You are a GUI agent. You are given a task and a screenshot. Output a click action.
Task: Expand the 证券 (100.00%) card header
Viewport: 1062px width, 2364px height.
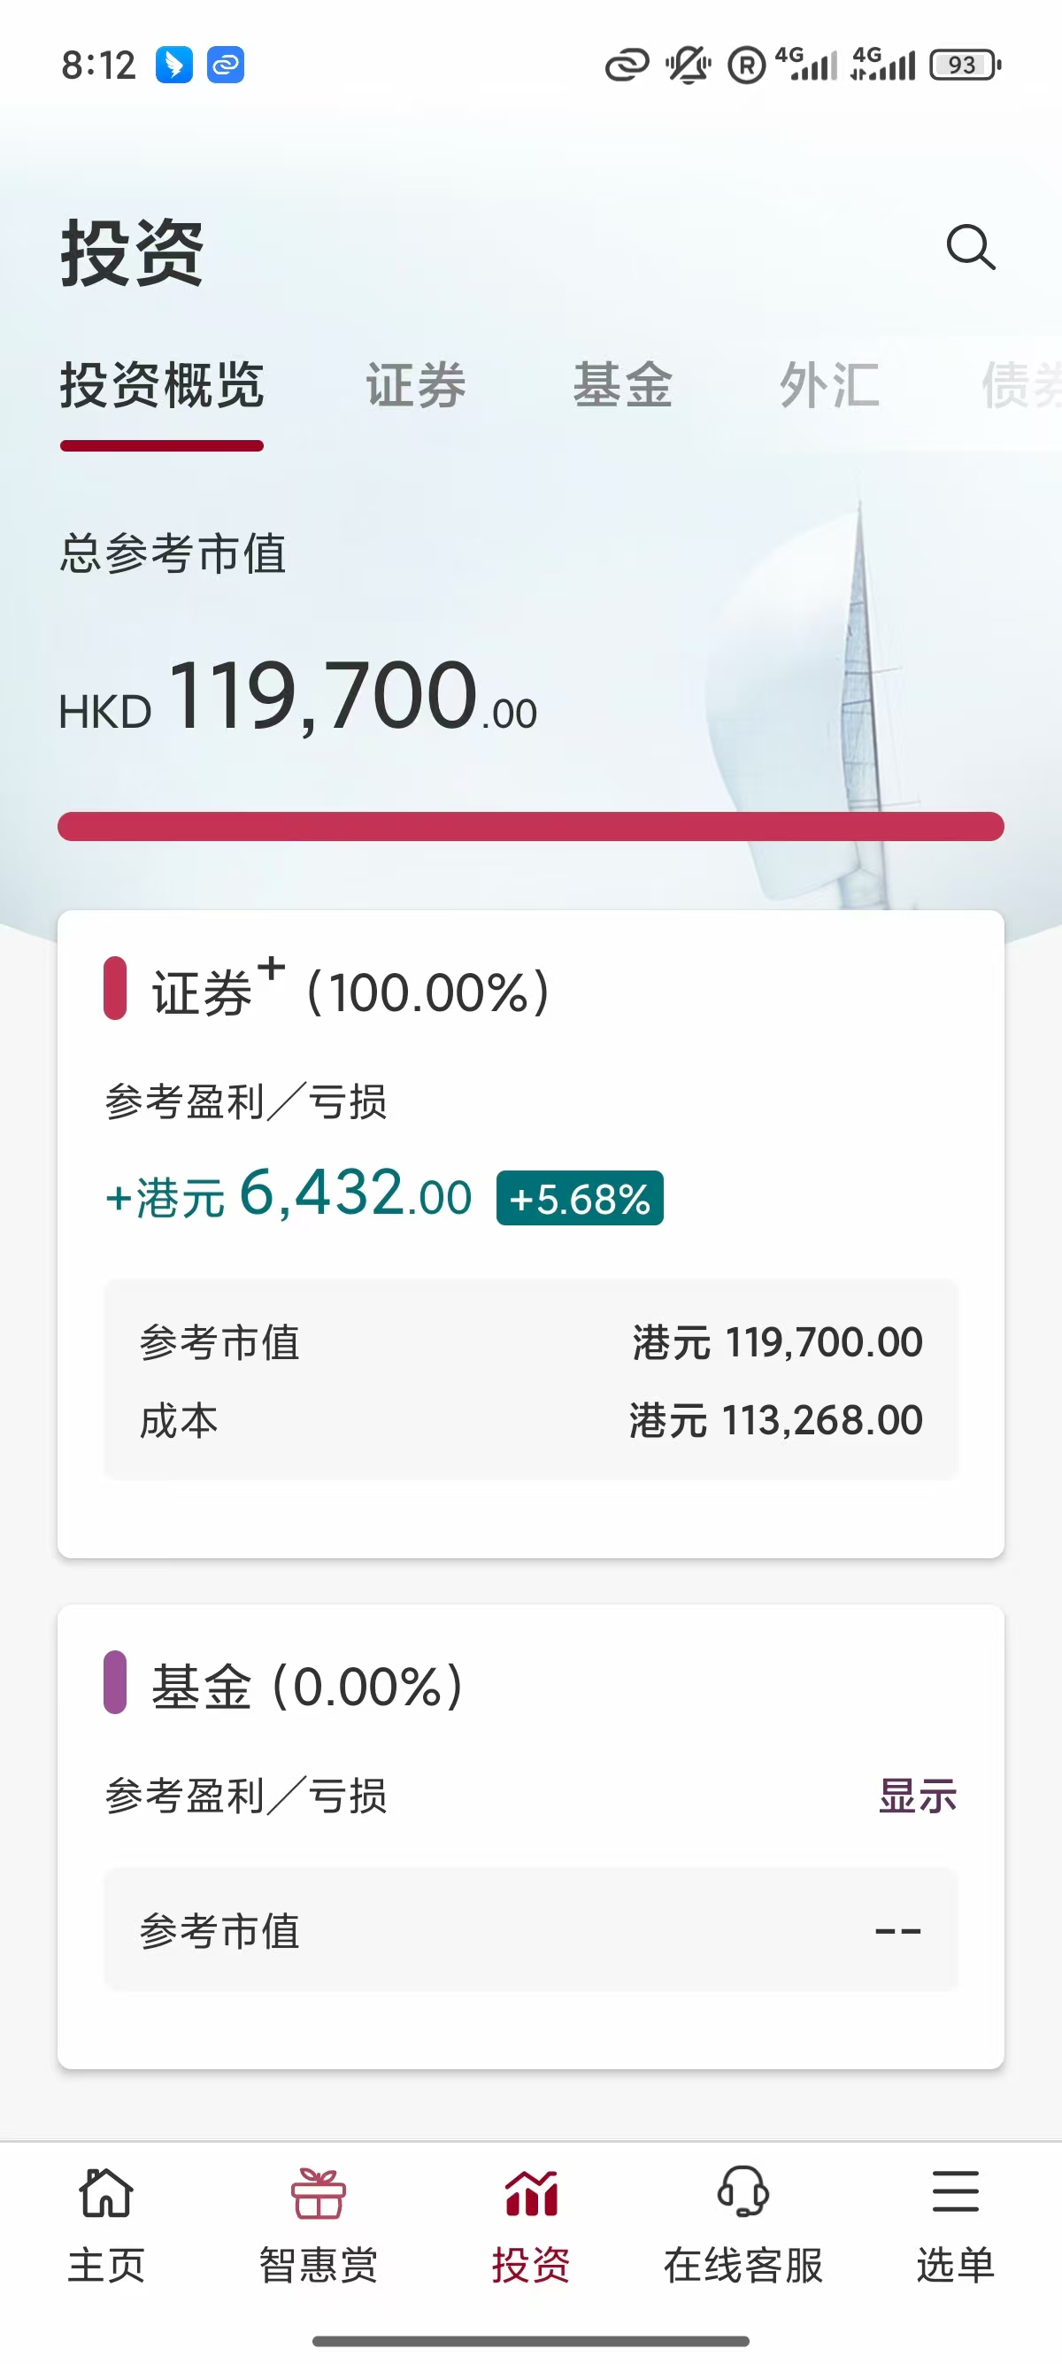tap(350, 991)
